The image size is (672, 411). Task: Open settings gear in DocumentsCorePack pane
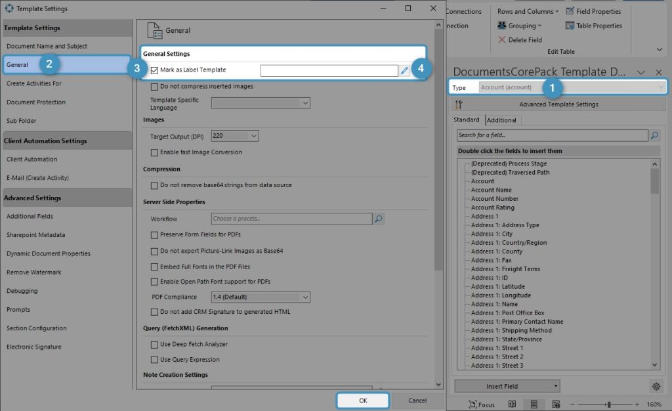656,387
